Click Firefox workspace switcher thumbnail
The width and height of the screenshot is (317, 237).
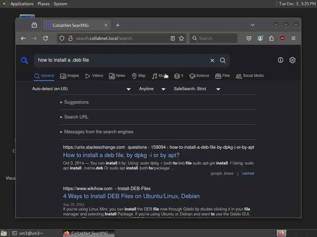[281, 233]
